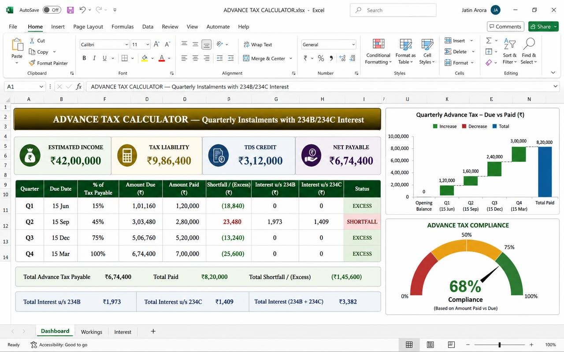Click the Share button
Screen dimensions: 564x352
(544, 26)
